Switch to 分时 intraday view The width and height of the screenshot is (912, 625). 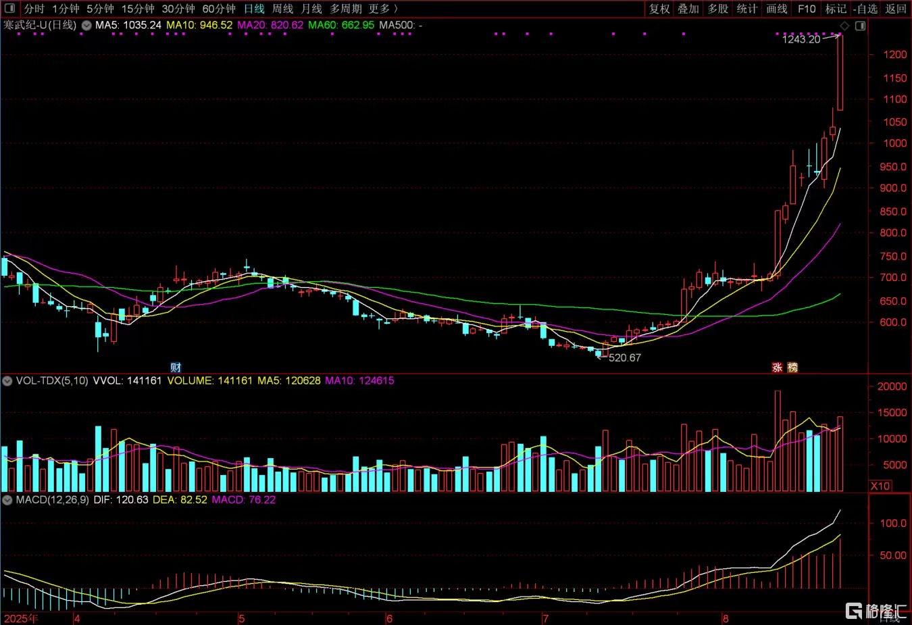tap(34, 9)
